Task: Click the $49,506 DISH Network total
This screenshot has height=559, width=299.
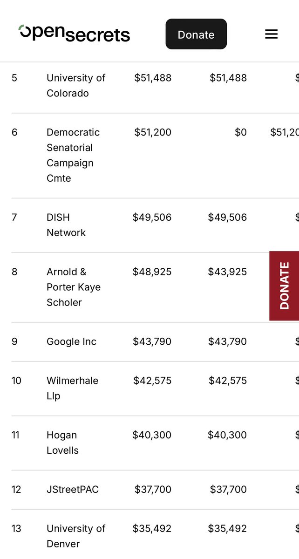Action: pyautogui.click(x=152, y=217)
